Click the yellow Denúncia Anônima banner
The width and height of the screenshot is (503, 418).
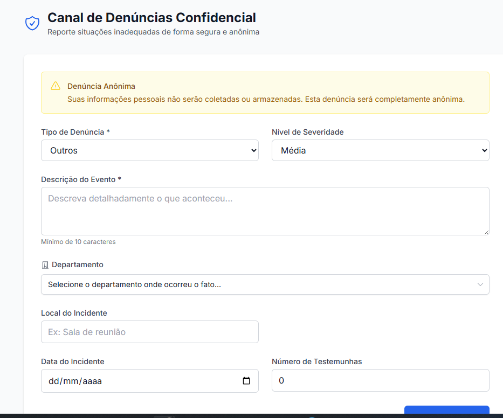(x=265, y=93)
